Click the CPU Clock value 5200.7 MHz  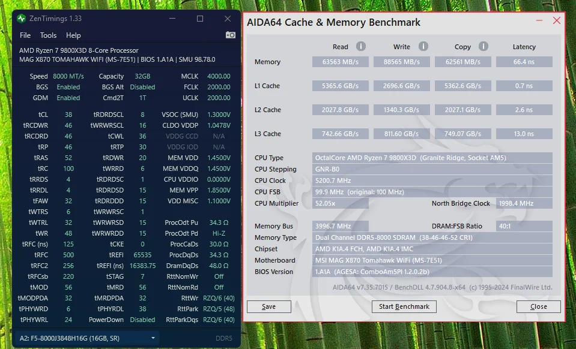[432, 180]
